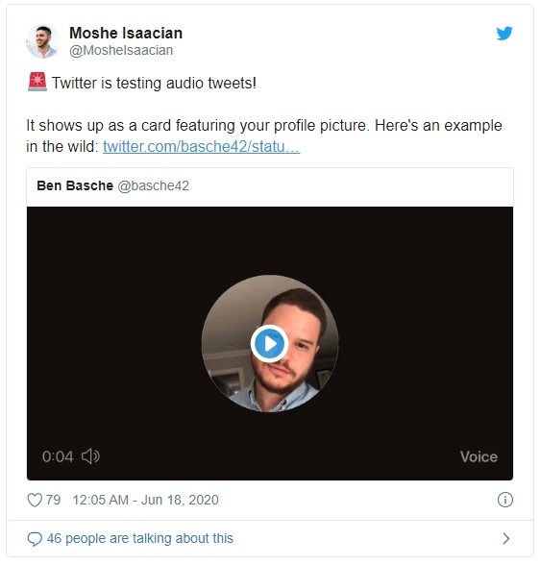This screenshot has width=540, height=565.
Task: Click the Twitter bird logo icon
Action: coord(504,34)
